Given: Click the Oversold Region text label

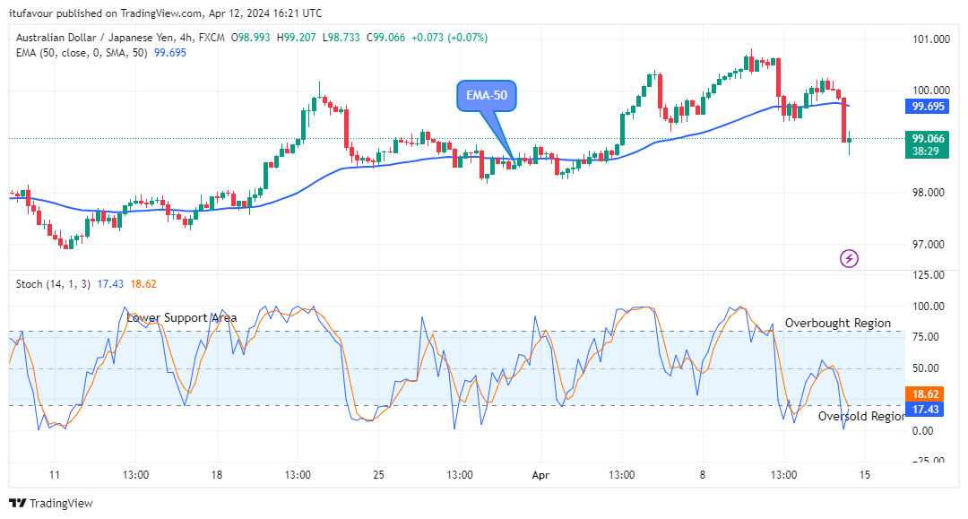Looking at the screenshot, I should [x=862, y=416].
